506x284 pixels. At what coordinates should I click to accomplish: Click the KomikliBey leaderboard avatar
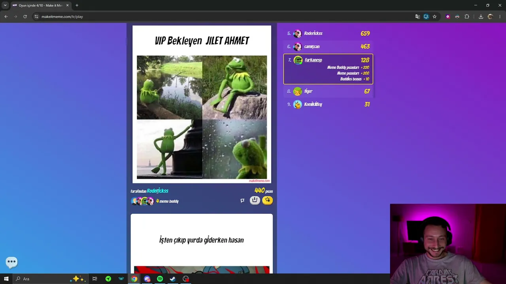click(297, 104)
